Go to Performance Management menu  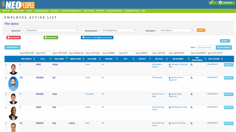tap(71, 11)
